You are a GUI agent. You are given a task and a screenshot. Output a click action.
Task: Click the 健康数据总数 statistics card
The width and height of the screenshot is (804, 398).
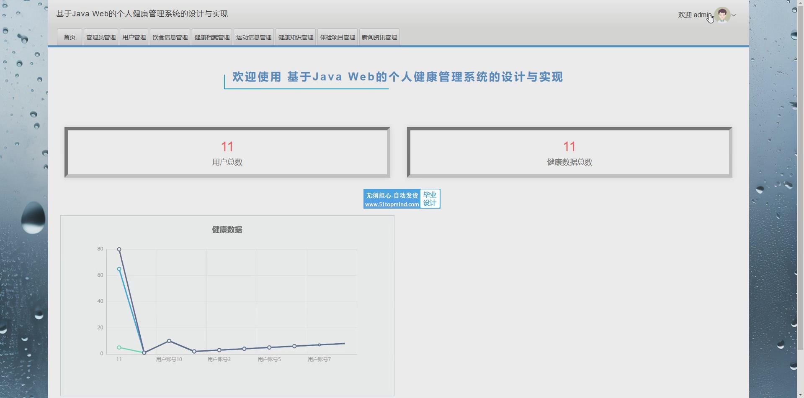tap(569, 152)
